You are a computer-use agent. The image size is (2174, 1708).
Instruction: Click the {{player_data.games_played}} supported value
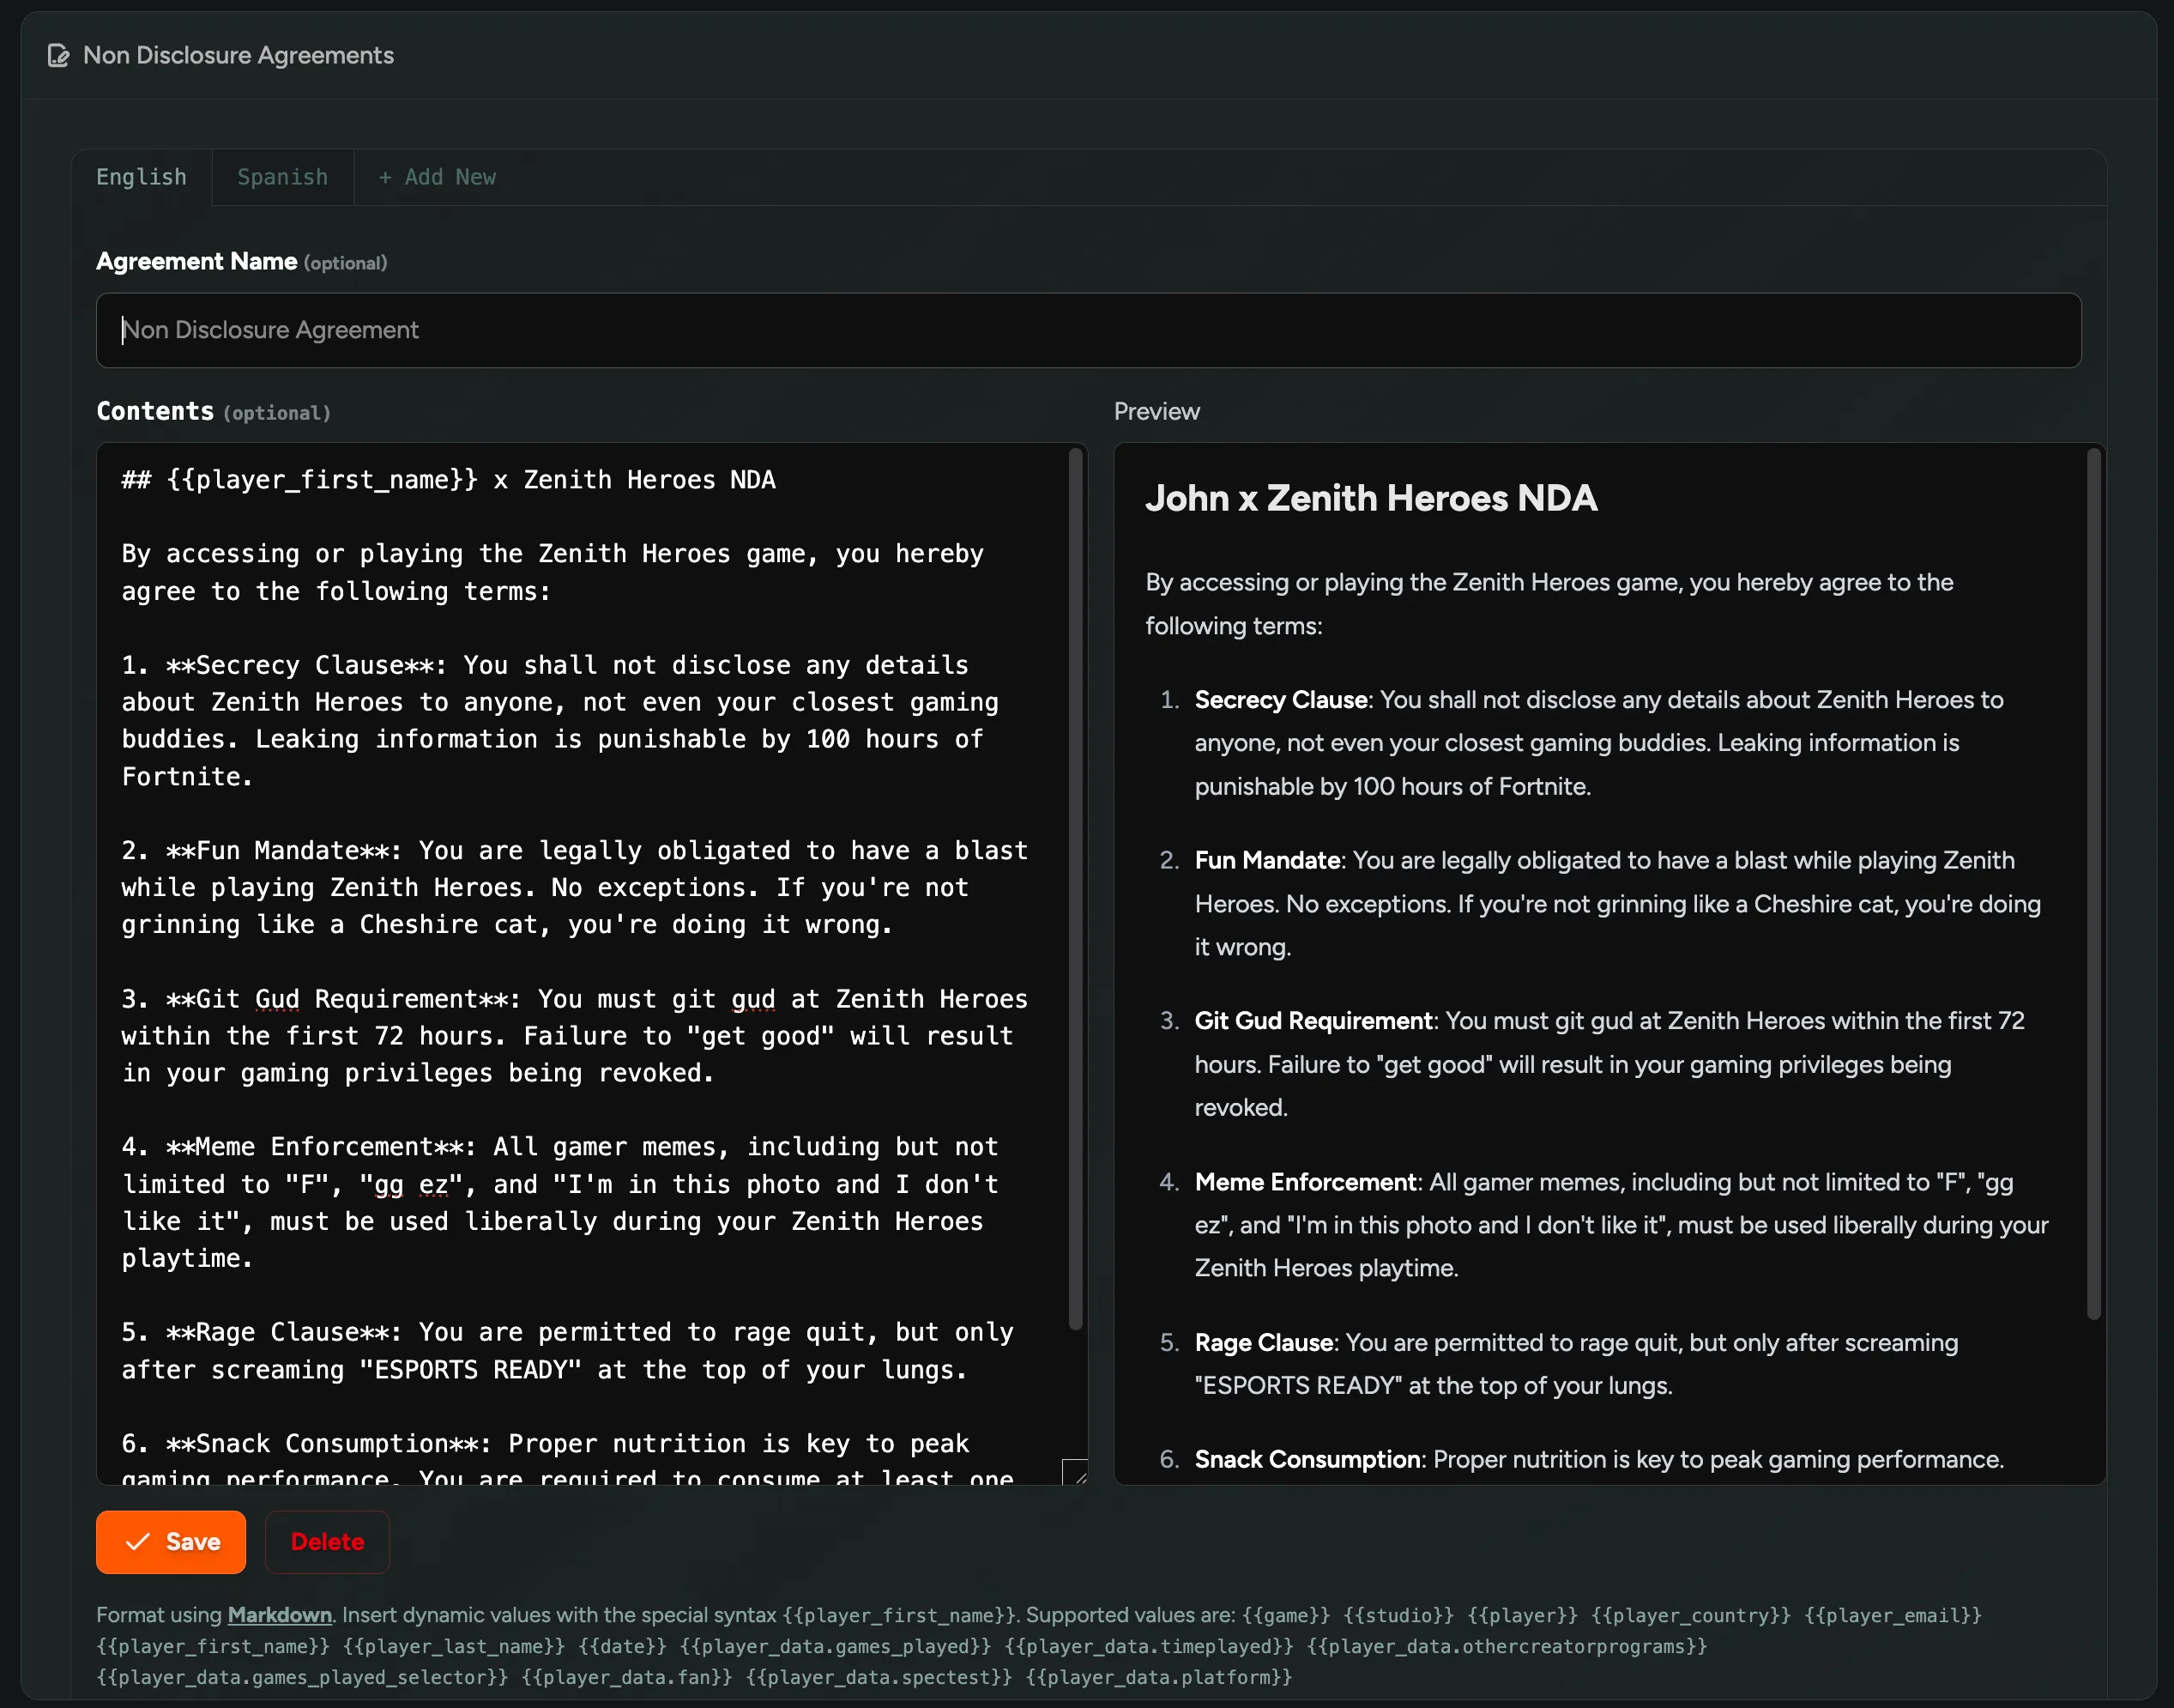pos(836,1646)
